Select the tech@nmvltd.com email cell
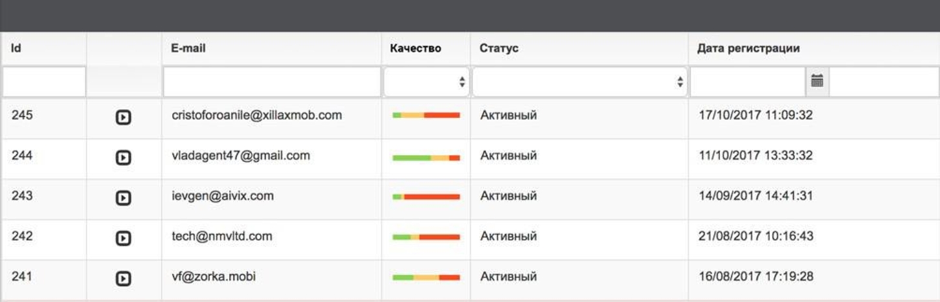 [222, 236]
